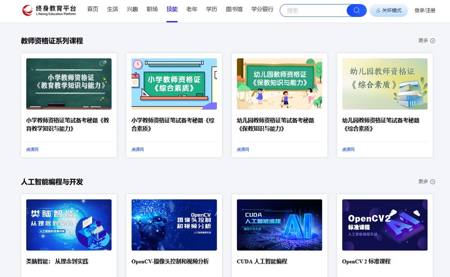Click 虎课网 under 幼儿园《综合素质》 card
The height and width of the screenshot is (277, 450).
tap(348, 149)
